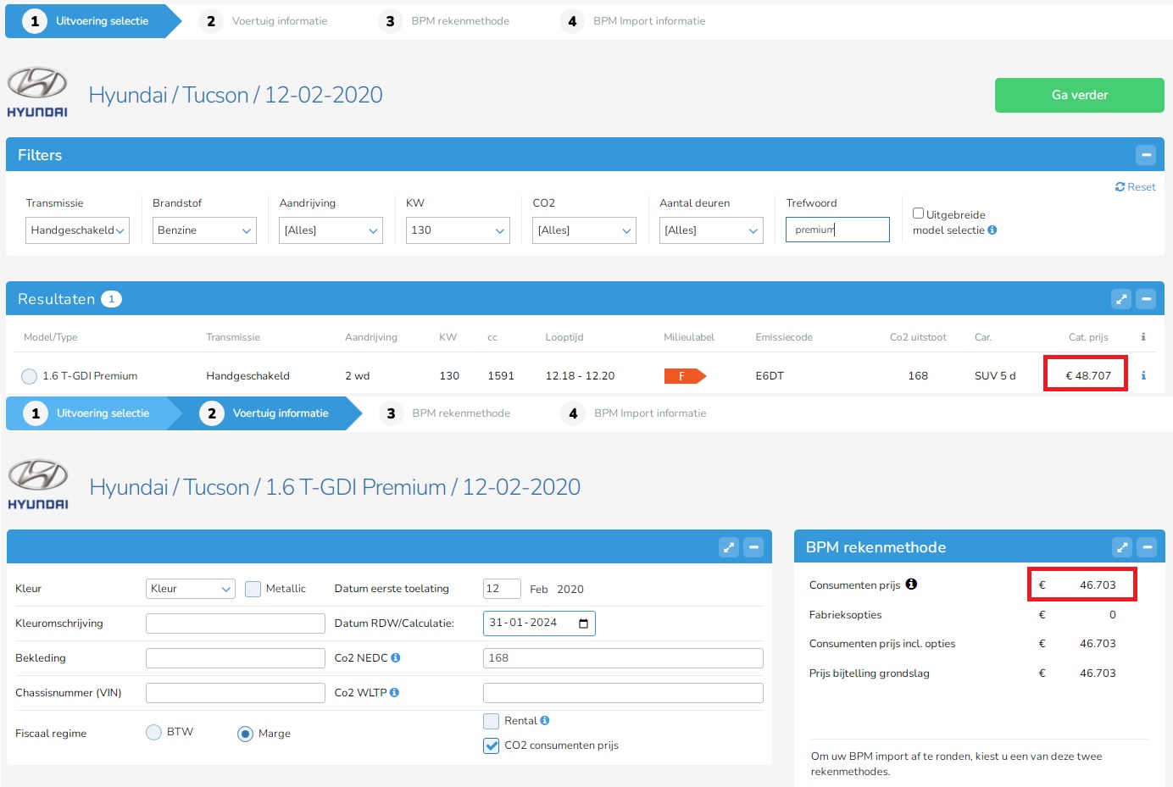Maximize the vehicle information panel
The image size is (1173, 787).
pos(729,547)
